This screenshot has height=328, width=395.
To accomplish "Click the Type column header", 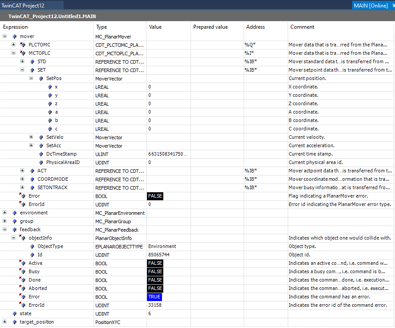I will point(120,27).
